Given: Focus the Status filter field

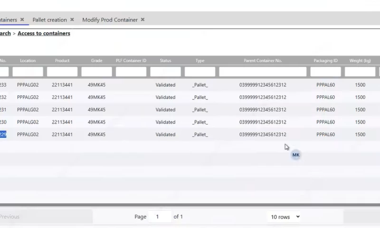Looking at the screenshot, I should [x=165, y=72].
